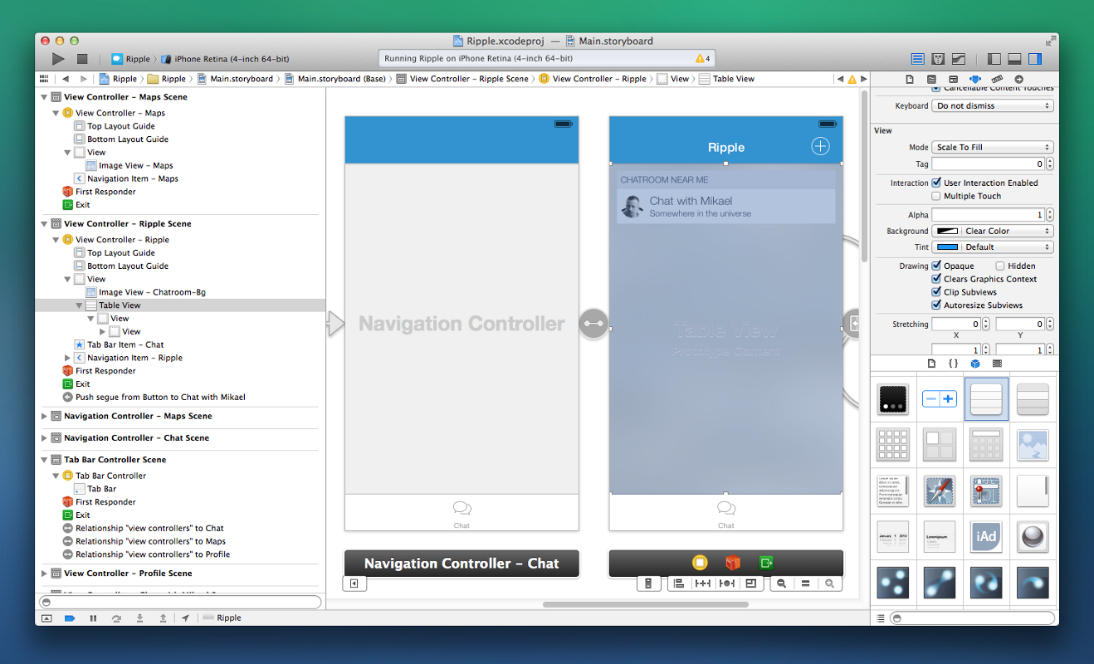This screenshot has height=664, width=1094.
Task: Hide the Utilities pane toggle icon
Action: (1034, 59)
